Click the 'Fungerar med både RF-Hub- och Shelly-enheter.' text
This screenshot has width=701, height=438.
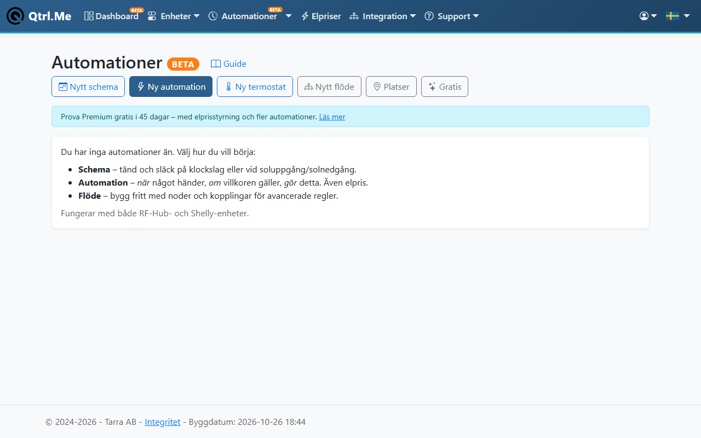coord(155,213)
